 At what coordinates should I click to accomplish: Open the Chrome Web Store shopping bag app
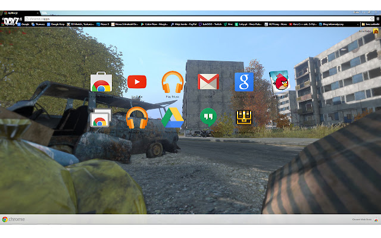click(x=101, y=82)
